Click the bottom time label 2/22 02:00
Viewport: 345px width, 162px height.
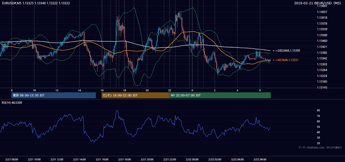[x=215, y=160]
